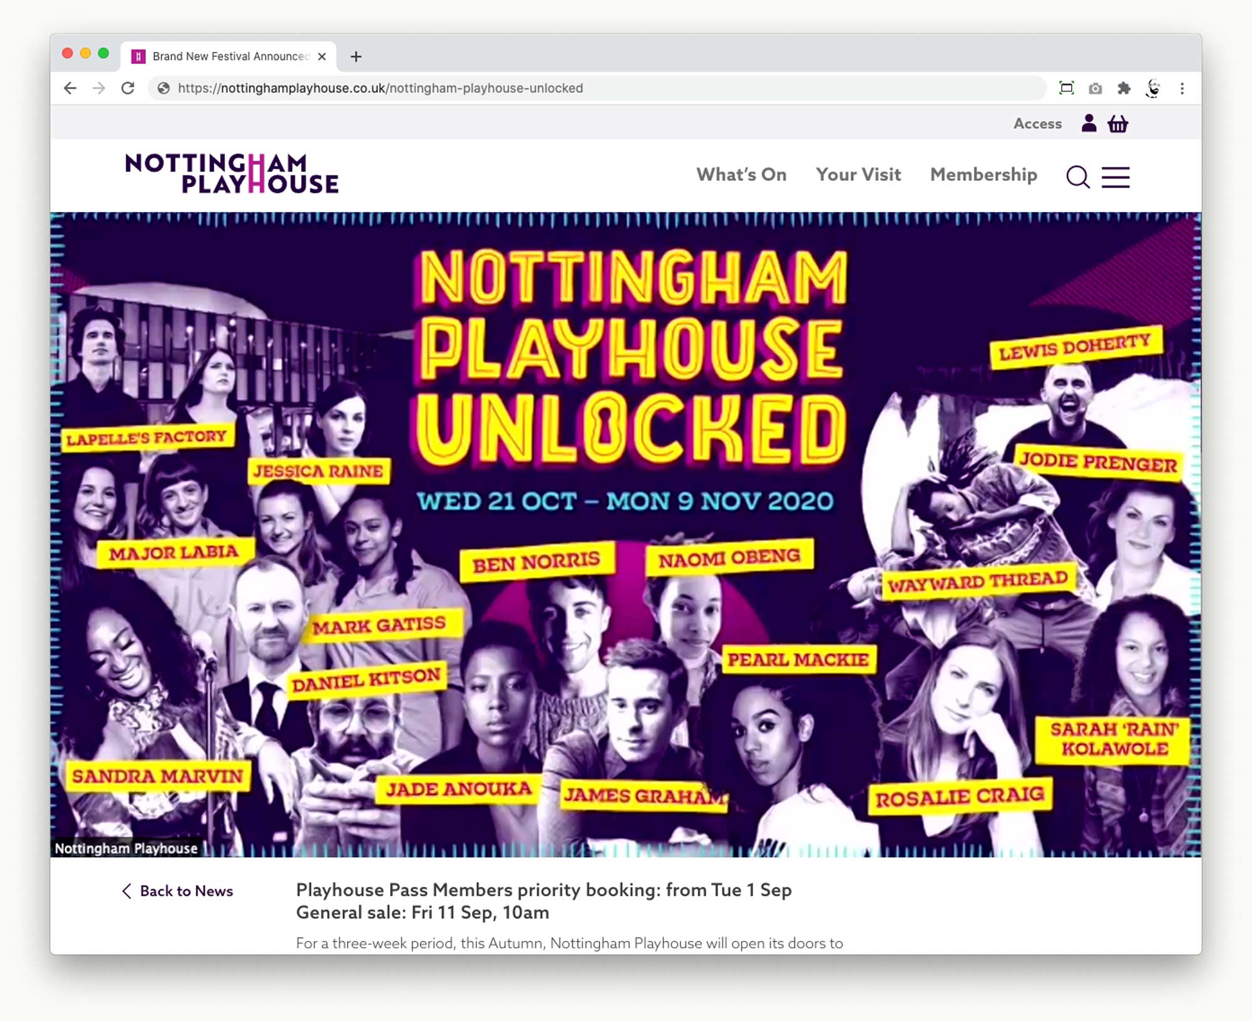The height and width of the screenshot is (1021, 1252).
Task: Click the JADE ANOUKA label
Action: tap(459, 789)
